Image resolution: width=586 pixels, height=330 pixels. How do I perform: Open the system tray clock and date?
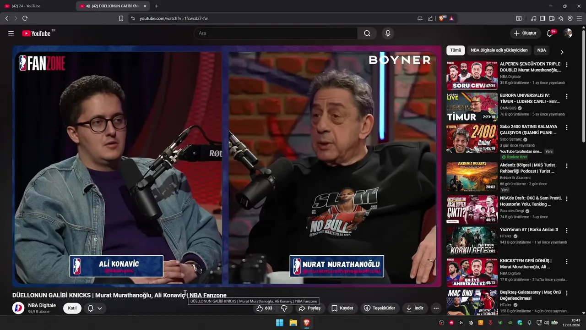[x=572, y=323]
